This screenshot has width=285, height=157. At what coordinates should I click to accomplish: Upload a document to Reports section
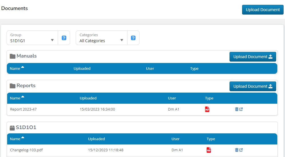[x=252, y=86]
